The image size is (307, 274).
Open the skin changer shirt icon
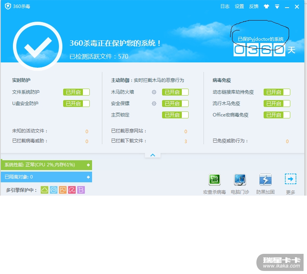pos(266,6)
